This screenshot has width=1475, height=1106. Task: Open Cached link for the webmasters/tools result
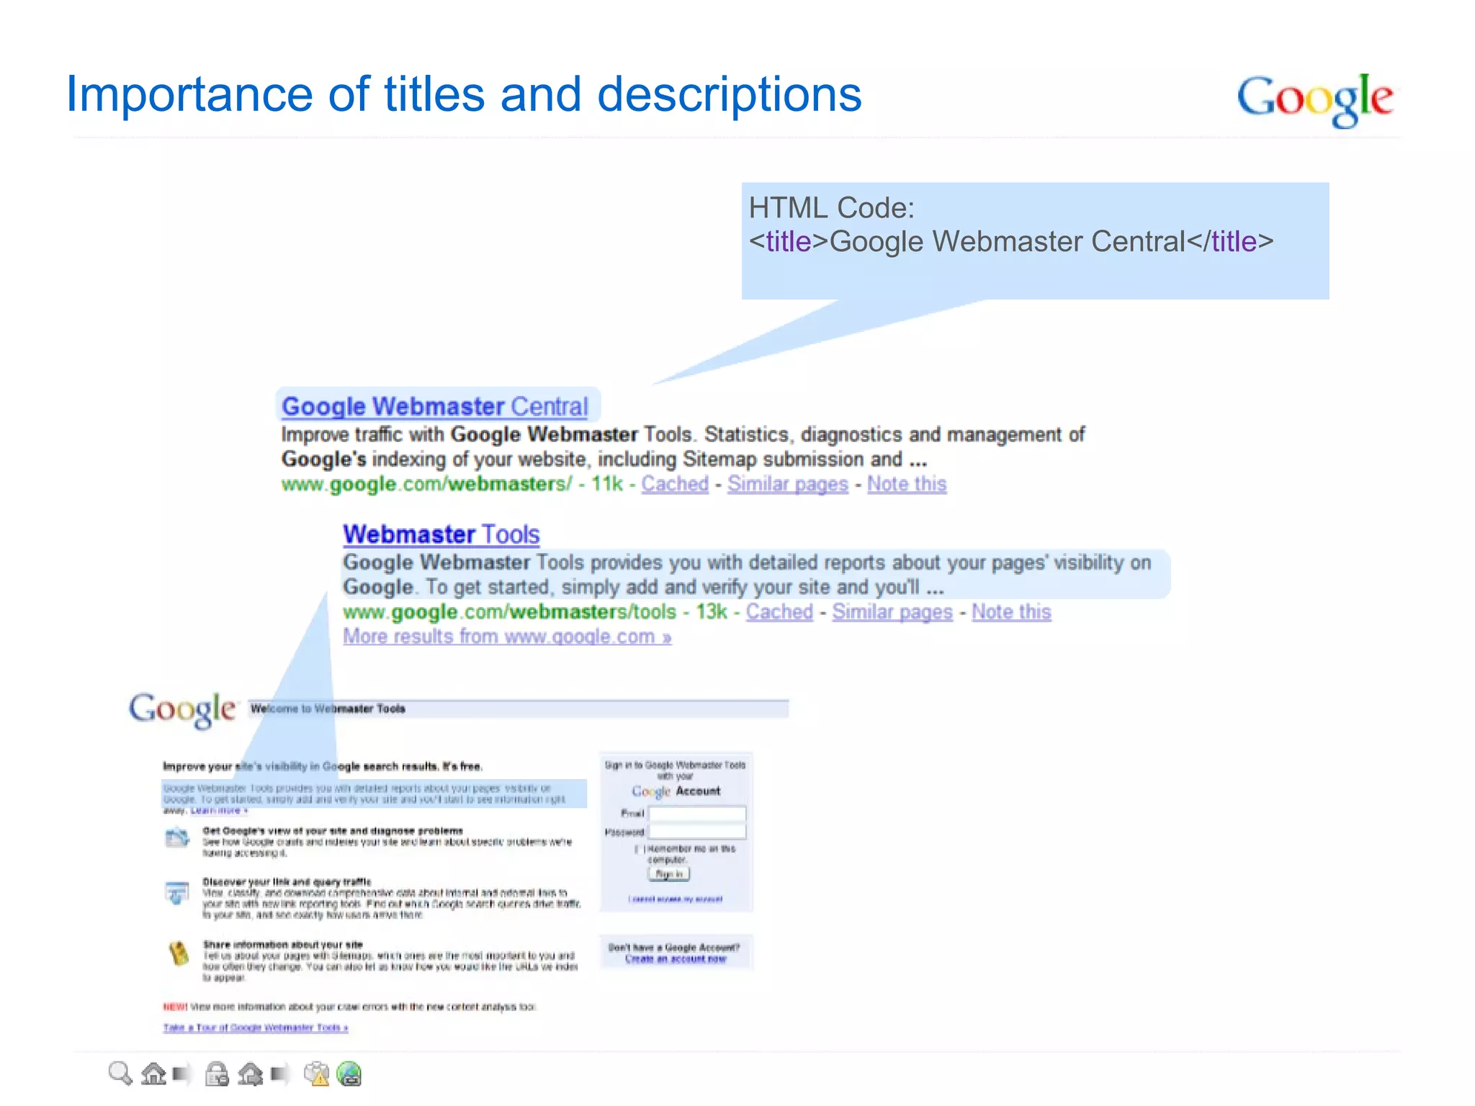point(779,612)
